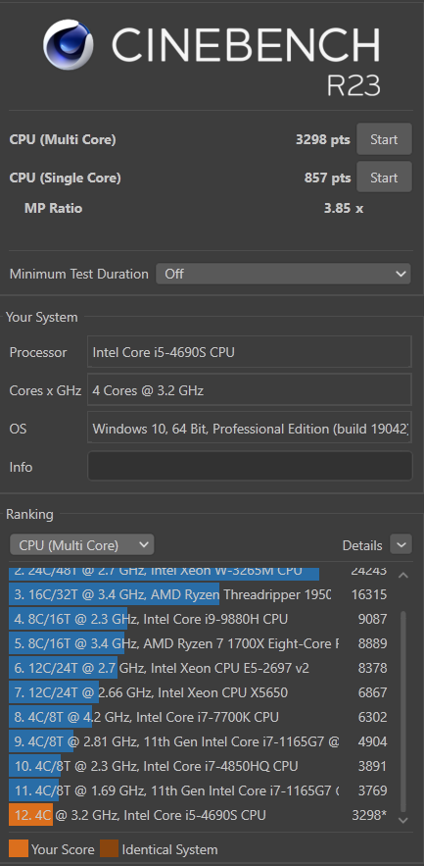The width and height of the screenshot is (424, 866).
Task: Click the Cinebench sphere logo icon
Action: tap(71, 46)
